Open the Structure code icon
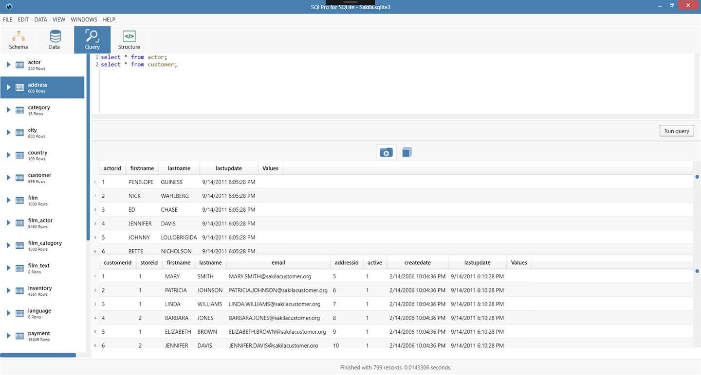 [129, 36]
